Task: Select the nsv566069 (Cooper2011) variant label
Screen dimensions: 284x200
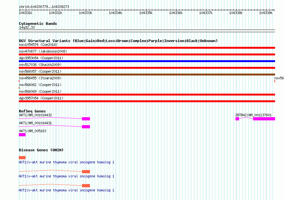Action: click(x=40, y=91)
